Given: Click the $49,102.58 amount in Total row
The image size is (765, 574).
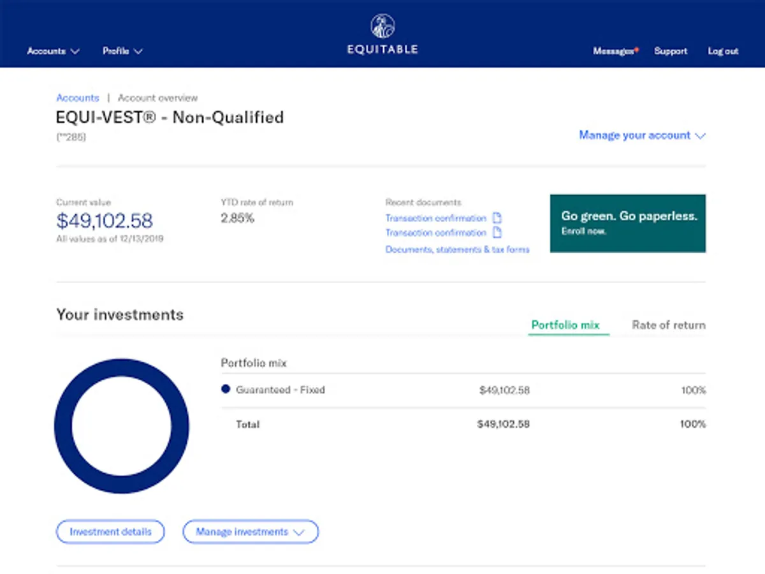Looking at the screenshot, I should point(503,424).
